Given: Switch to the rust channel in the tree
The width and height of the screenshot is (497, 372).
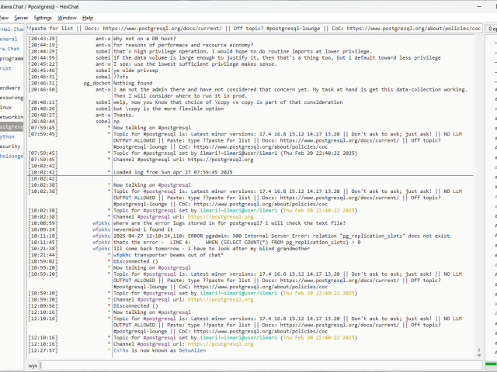Looking at the screenshot, I should tap(6, 68).
